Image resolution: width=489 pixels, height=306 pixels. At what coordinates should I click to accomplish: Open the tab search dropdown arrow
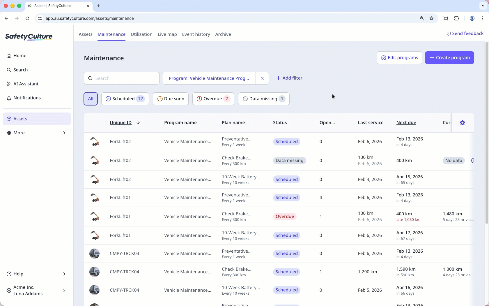483,6
